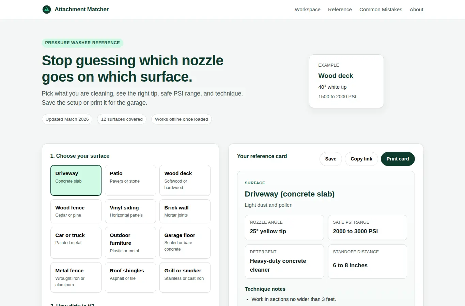The image size is (465, 306).
Task: Click the 'Your reference card' heading
Action: tap(262, 156)
